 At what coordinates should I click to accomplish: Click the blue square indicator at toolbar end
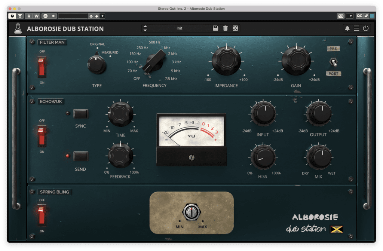[372, 16]
